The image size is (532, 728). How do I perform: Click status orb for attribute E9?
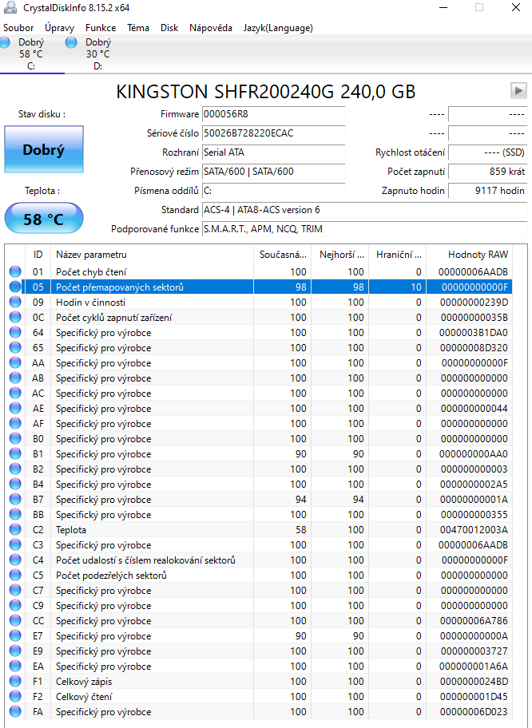15,651
